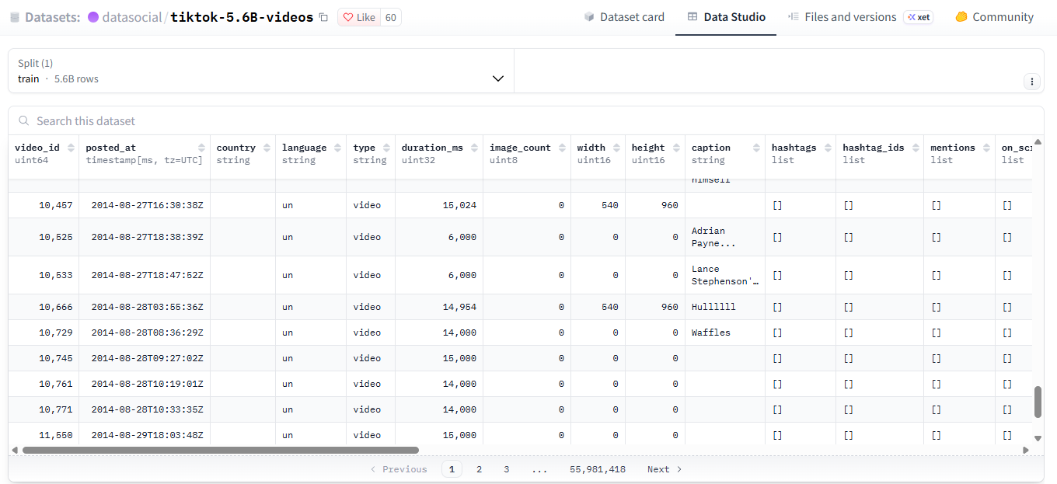This screenshot has width=1057, height=484.
Task: Click the scroll left arrow of the table
Action: pos(14,450)
